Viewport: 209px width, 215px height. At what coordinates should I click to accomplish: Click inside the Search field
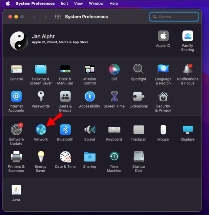click(x=174, y=17)
